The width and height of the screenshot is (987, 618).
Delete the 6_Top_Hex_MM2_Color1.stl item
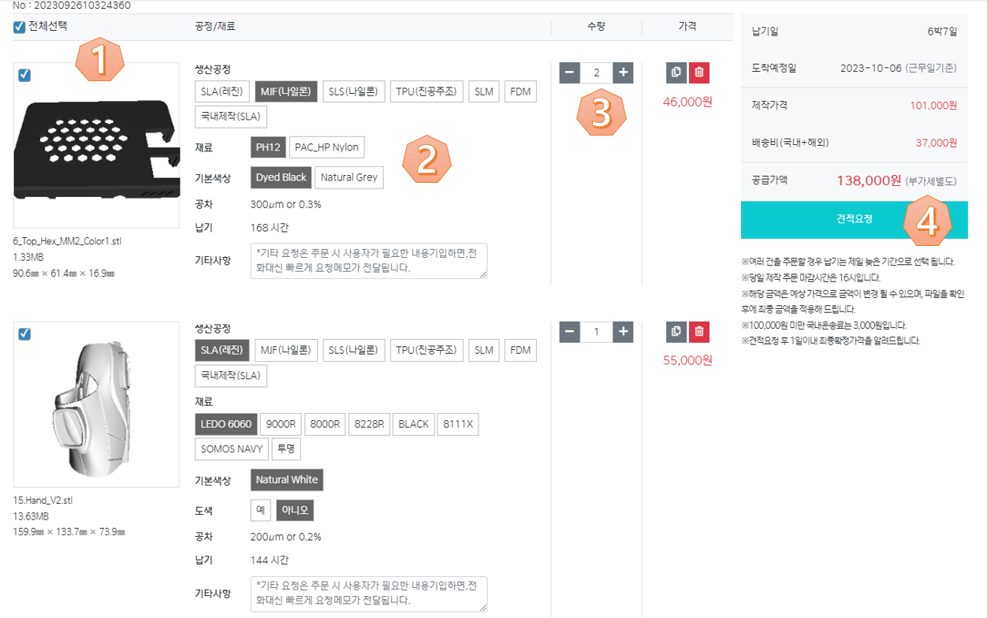(x=699, y=73)
